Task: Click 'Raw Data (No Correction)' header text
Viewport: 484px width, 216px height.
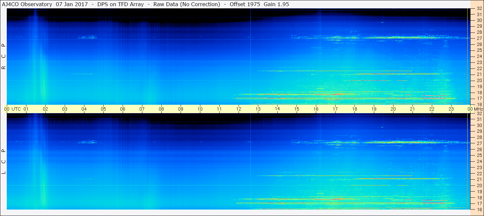Action: (187, 4)
